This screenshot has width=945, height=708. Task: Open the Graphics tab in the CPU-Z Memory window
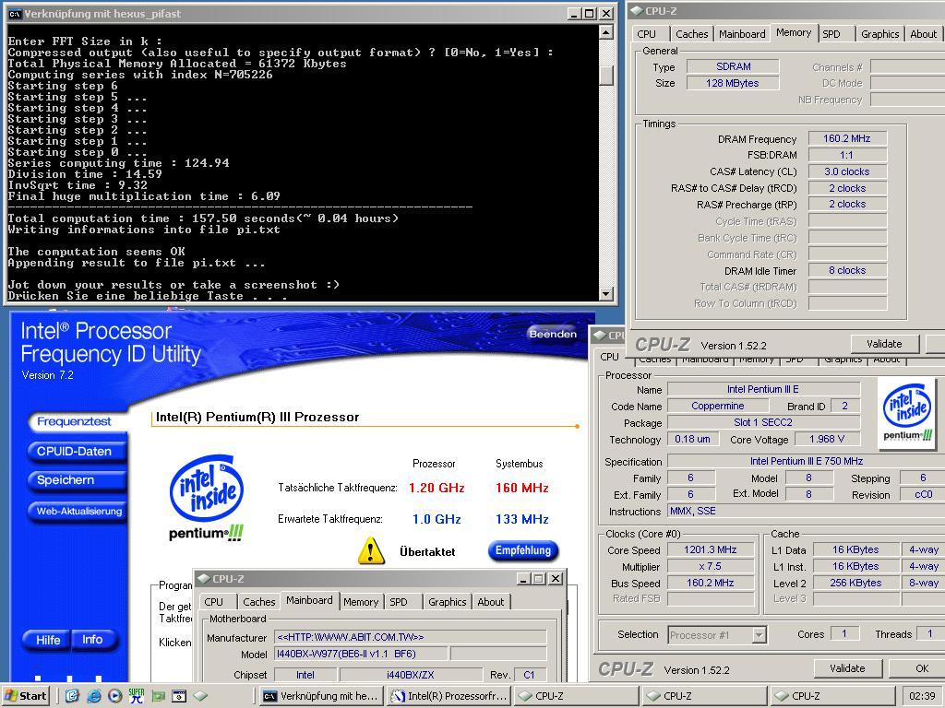879,34
